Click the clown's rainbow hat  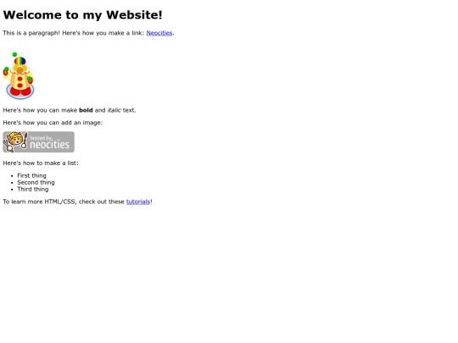click(x=20, y=61)
